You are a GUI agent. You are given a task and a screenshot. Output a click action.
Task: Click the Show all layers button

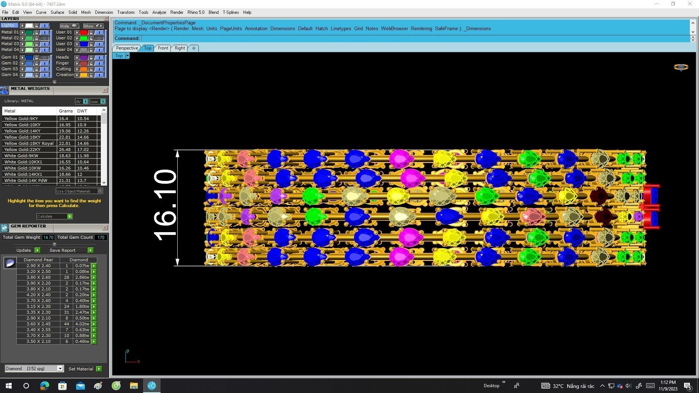[x=93, y=26]
